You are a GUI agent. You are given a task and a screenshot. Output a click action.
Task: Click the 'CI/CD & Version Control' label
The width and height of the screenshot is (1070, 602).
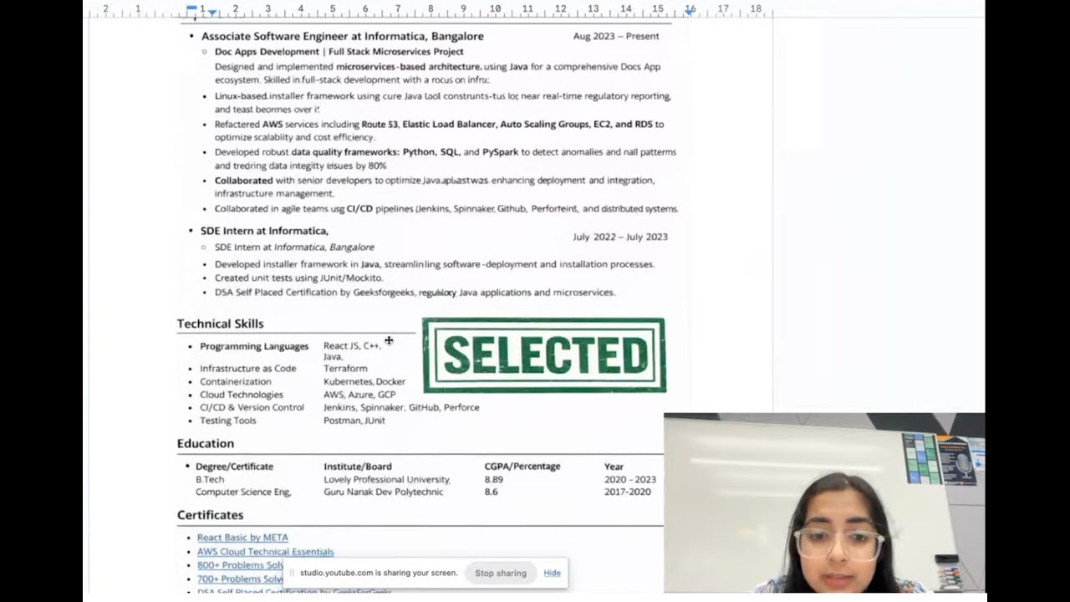[x=252, y=407]
